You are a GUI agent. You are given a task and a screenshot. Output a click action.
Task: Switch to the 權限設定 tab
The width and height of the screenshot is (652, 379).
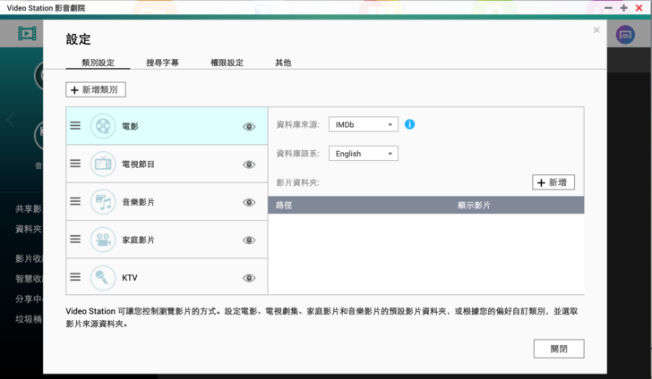226,63
